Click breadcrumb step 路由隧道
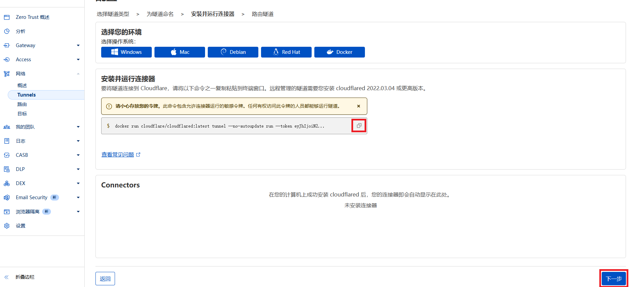This screenshot has height=287, width=629. pos(263,14)
